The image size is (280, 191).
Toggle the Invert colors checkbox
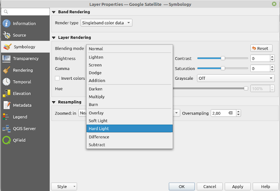pyautogui.click(x=57, y=78)
